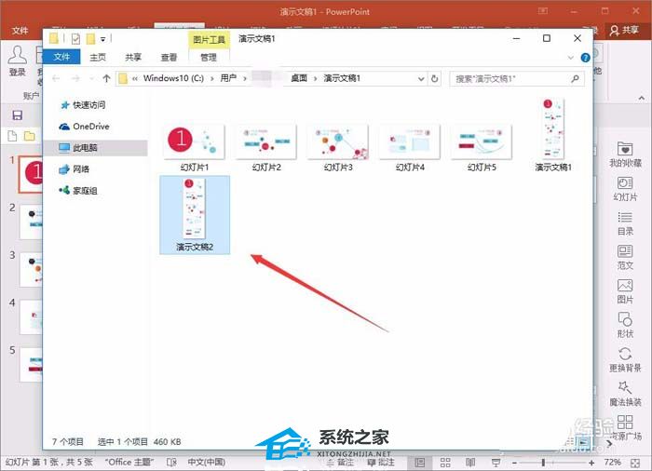Switch to the 查看 tab
652x471 pixels.
(169, 57)
